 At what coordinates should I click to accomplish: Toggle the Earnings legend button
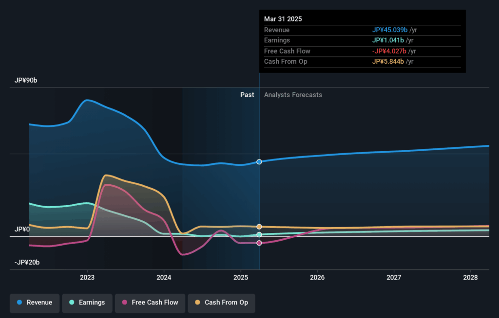click(x=87, y=302)
